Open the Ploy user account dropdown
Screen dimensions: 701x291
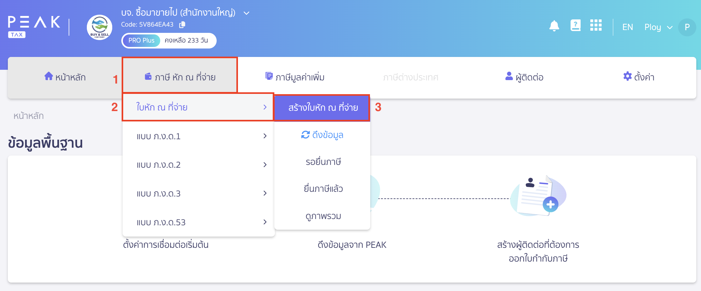(x=657, y=28)
